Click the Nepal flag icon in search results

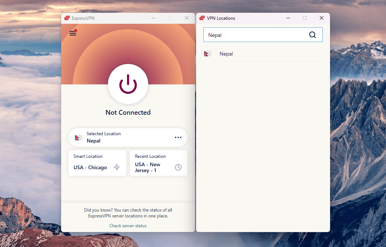pos(208,54)
